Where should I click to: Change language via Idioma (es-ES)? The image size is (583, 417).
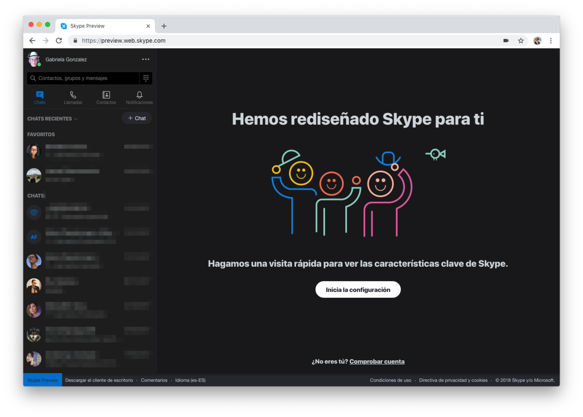tap(190, 380)
